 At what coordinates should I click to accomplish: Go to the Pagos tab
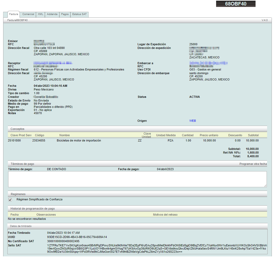65,14
